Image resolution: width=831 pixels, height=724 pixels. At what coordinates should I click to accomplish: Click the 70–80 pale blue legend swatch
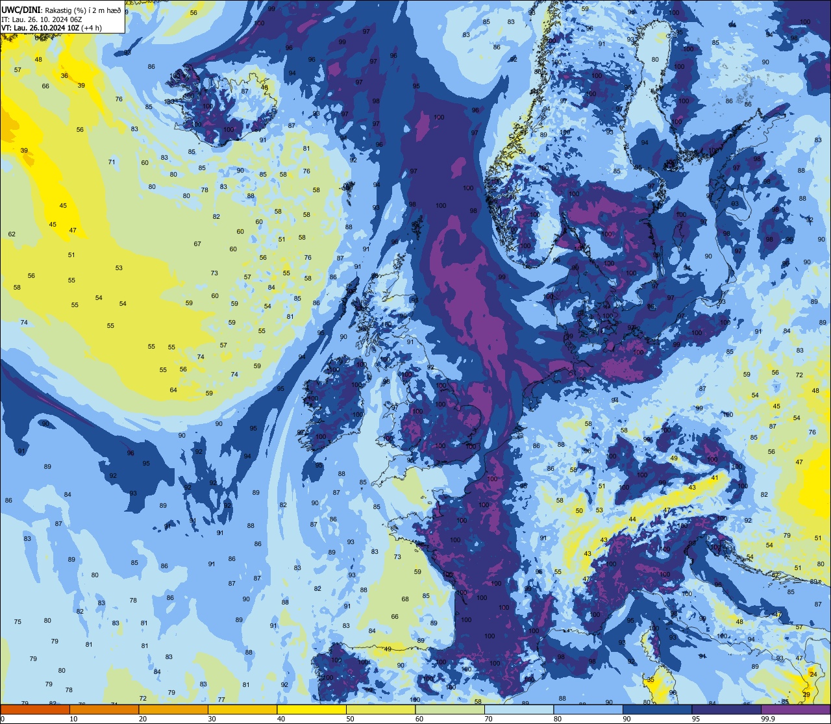tap(519, 709)
